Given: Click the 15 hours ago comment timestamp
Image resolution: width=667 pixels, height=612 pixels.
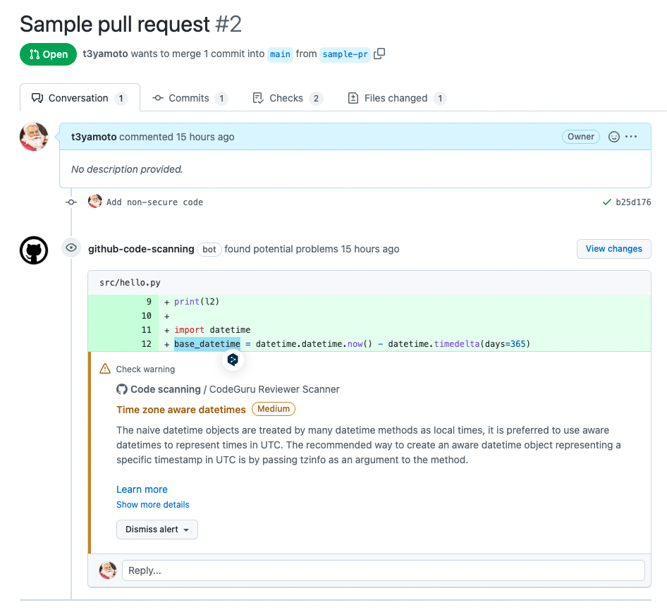Looking at the screenshot, I should (205, 137).
